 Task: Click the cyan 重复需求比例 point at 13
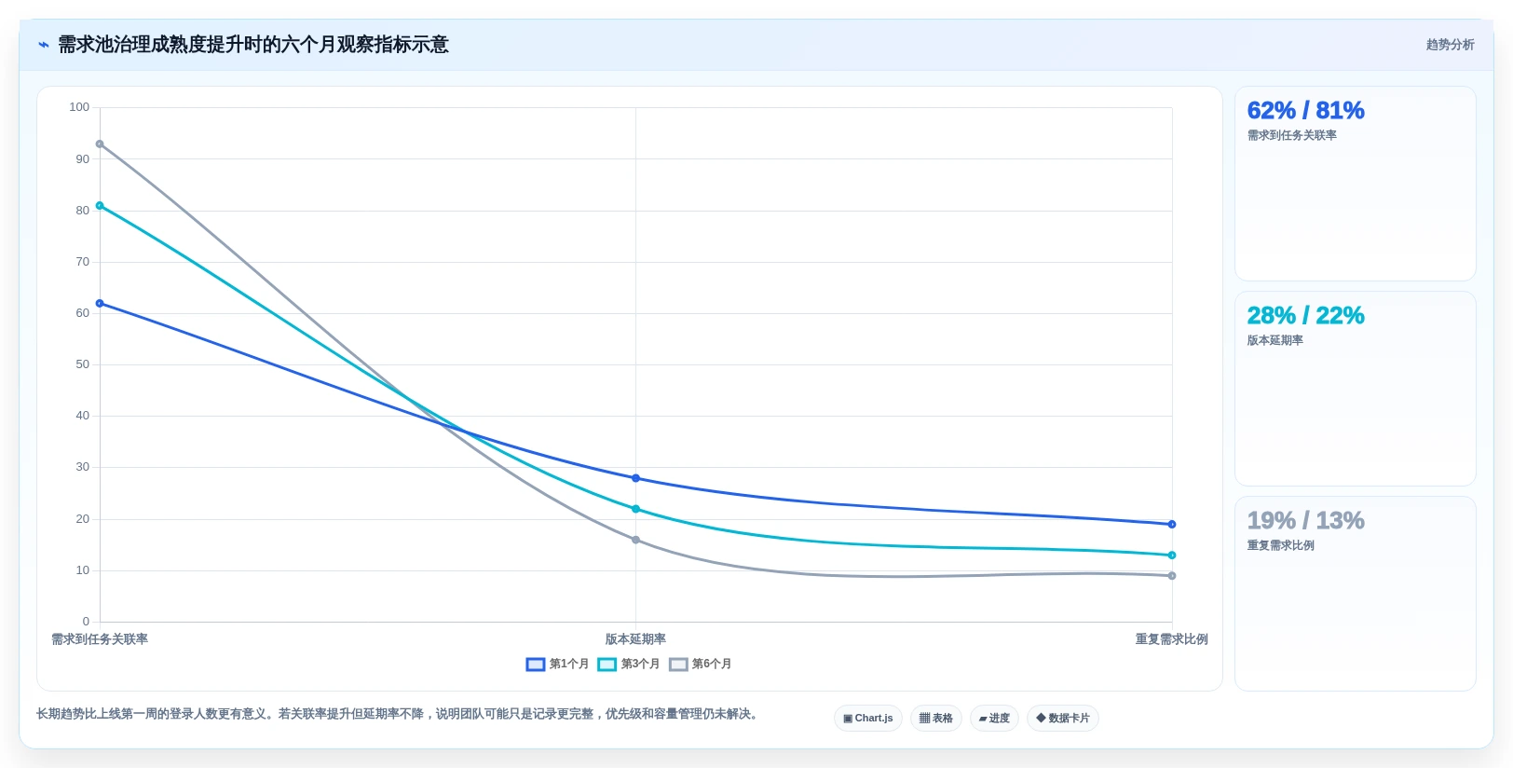pos(1172,555)
